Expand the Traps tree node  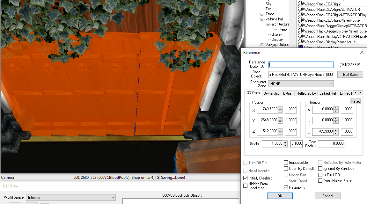click(x=262, y=14)
